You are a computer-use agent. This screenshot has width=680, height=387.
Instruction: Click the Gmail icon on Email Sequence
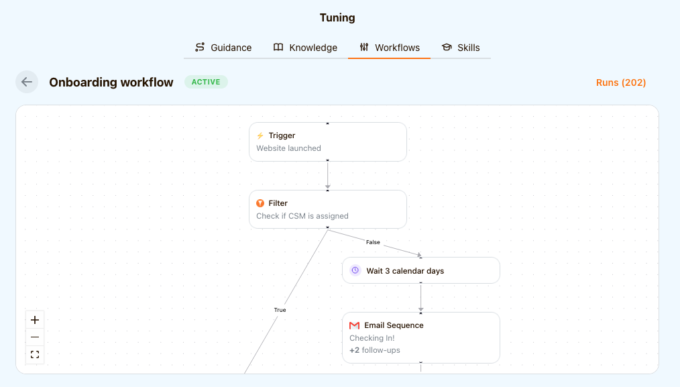355,325
